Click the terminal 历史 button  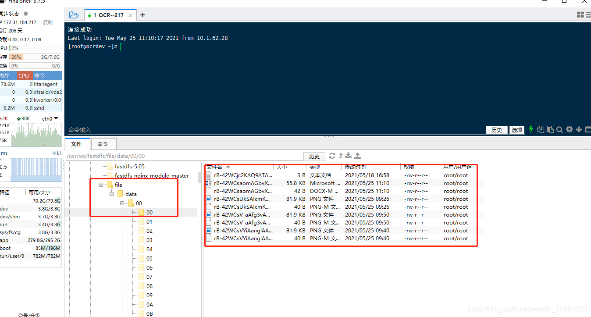coord(496,130)
